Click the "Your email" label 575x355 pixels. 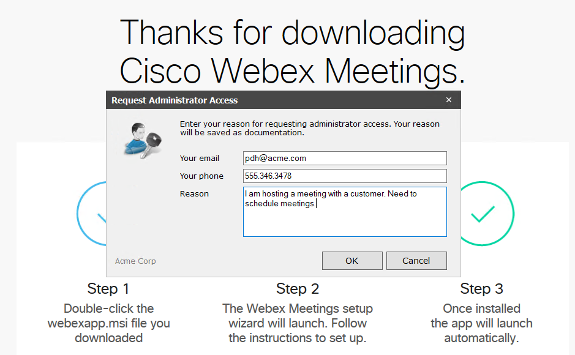coord(200,159)
